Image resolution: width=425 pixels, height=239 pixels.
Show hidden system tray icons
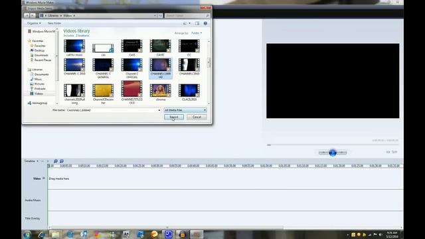click(348, 234)
